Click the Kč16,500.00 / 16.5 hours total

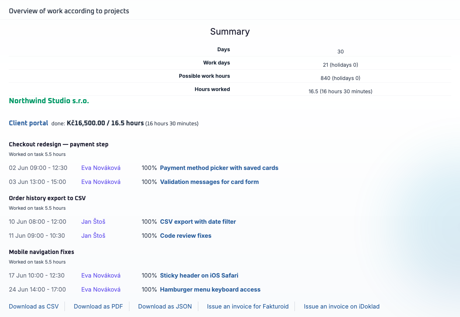[105, 123]
